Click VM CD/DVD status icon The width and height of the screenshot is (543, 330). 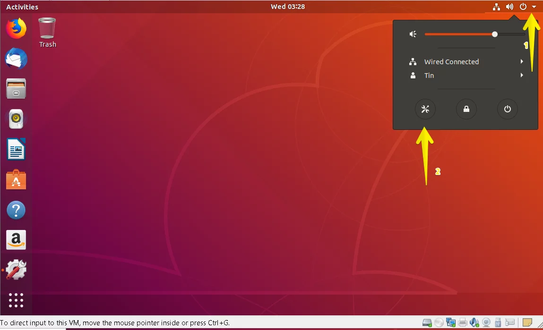click(x=439, y=323)
